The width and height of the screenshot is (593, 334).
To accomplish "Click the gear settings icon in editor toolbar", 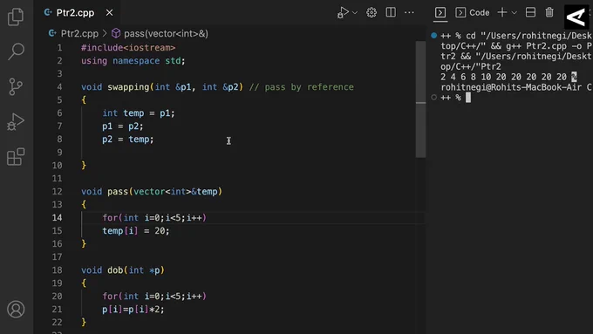I will click(x=371, y=12).
